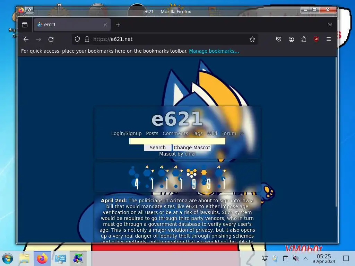Click the forward navigation arrow

38,39
